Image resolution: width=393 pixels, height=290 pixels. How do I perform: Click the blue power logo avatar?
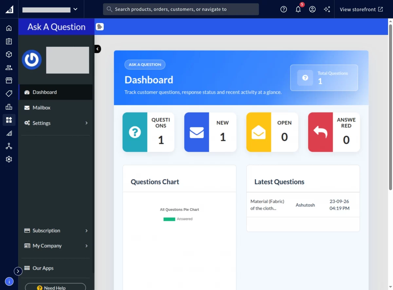point(32,60)
